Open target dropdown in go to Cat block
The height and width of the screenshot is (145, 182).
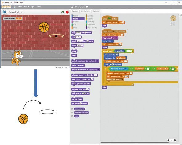coord(112,41)
